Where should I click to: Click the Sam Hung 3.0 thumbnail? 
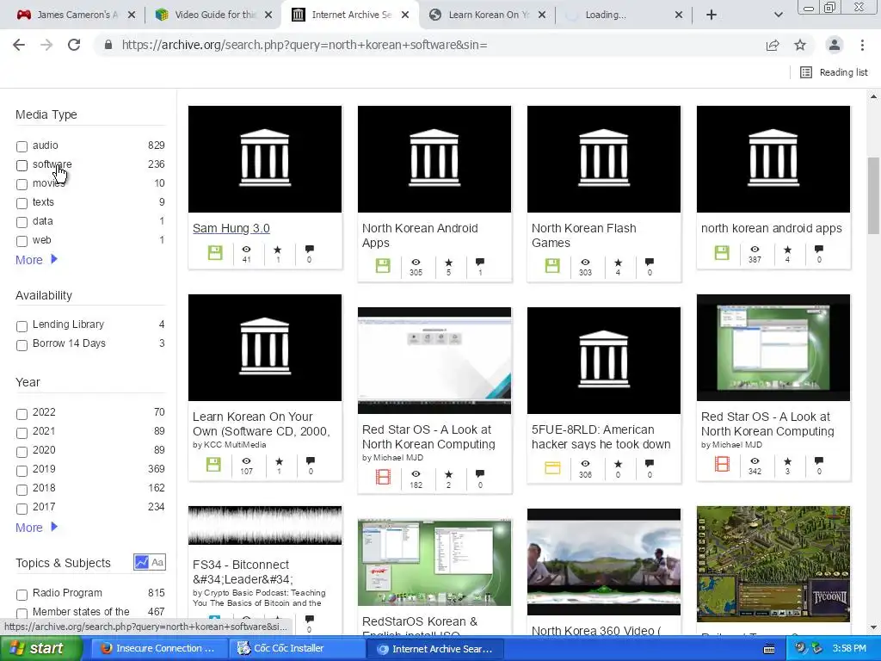265,159
